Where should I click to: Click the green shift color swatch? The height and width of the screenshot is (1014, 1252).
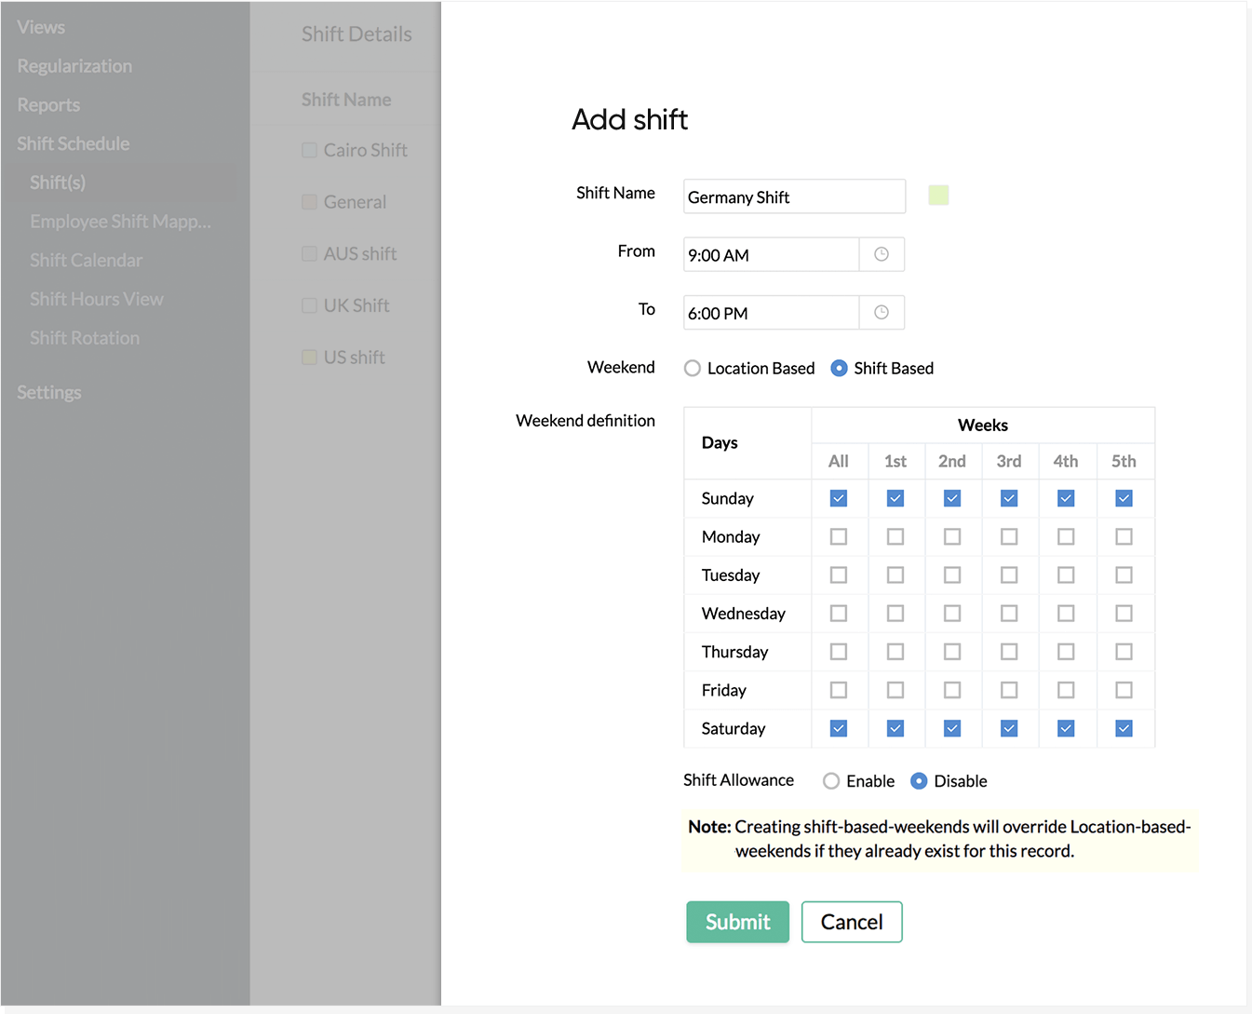[938, 196]
